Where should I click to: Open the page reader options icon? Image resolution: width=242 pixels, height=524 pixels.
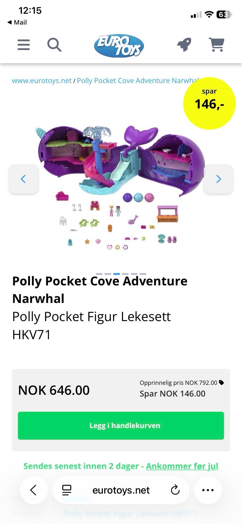(x=67, y=490)
